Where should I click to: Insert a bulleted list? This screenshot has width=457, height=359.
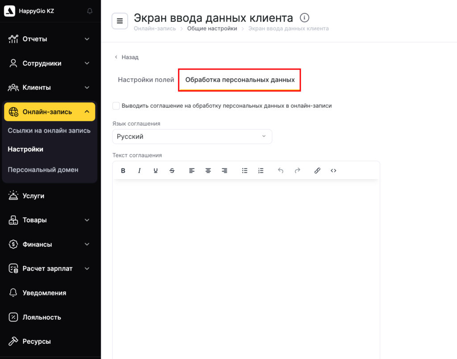(x=245, y=170)
